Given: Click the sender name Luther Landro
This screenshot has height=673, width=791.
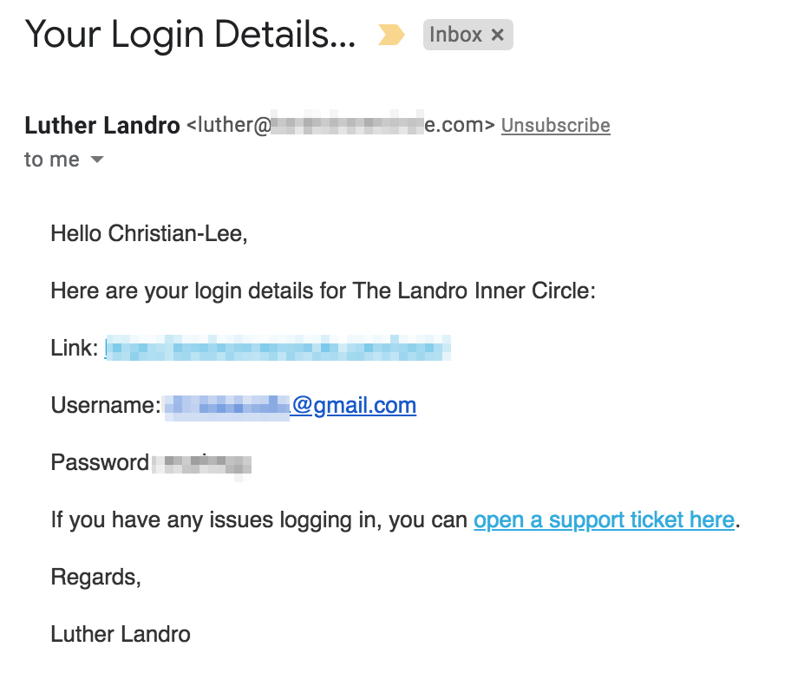Looking at the screenshot, I should point(101,125).
